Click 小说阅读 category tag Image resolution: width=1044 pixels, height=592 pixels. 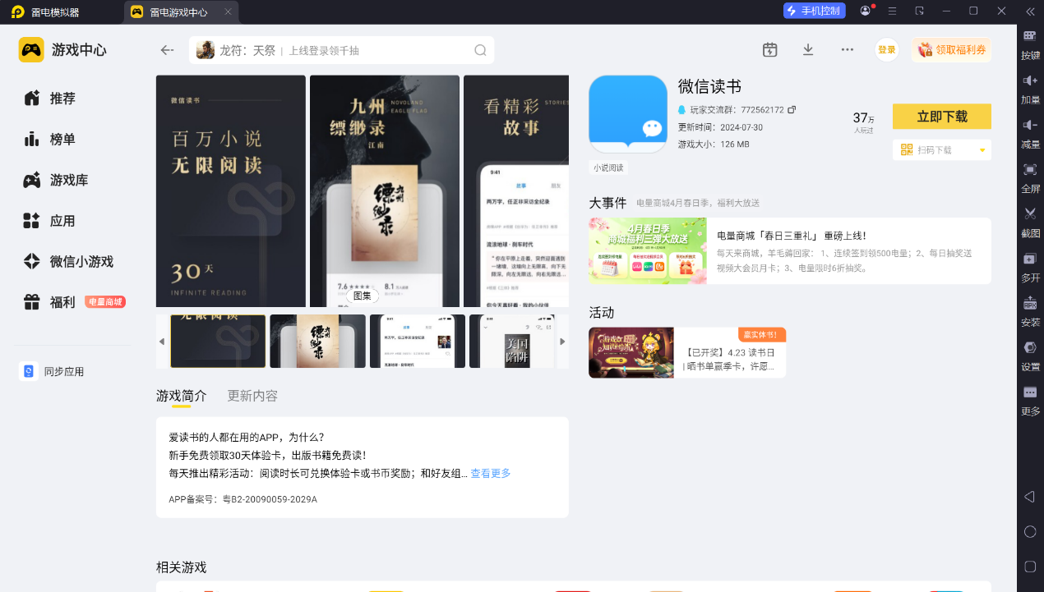[609, 168]
